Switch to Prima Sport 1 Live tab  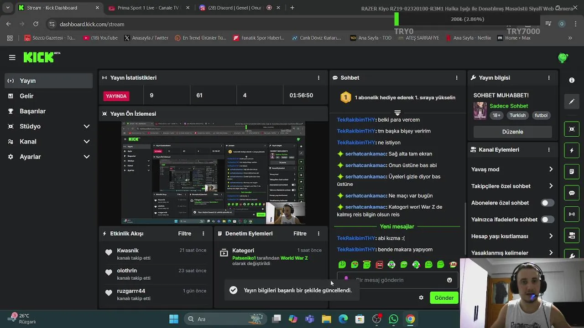148,8
